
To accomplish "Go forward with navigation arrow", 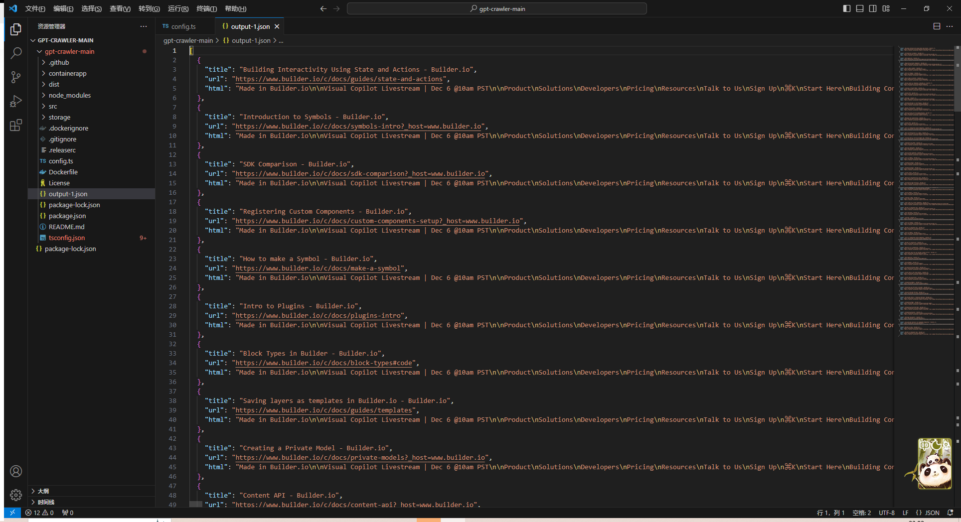I will click(336, 8).
